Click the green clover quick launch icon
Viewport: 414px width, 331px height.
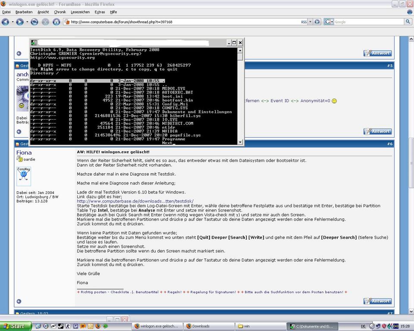[x=105, y=326]
